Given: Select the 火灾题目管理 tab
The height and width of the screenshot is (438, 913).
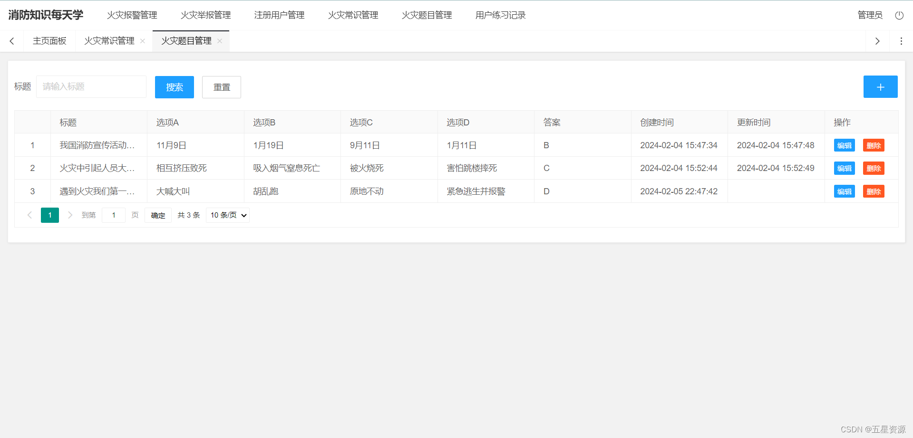Looking at the screenshot, I should pyautogui.click(x=186, y=41).
